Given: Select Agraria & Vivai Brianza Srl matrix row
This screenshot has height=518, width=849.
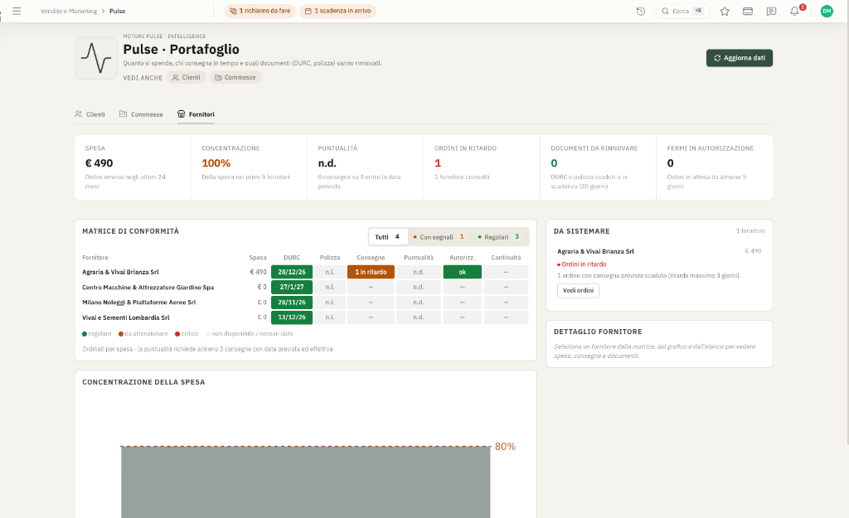Looking at the screenshot, I should (x=305, y=272).
